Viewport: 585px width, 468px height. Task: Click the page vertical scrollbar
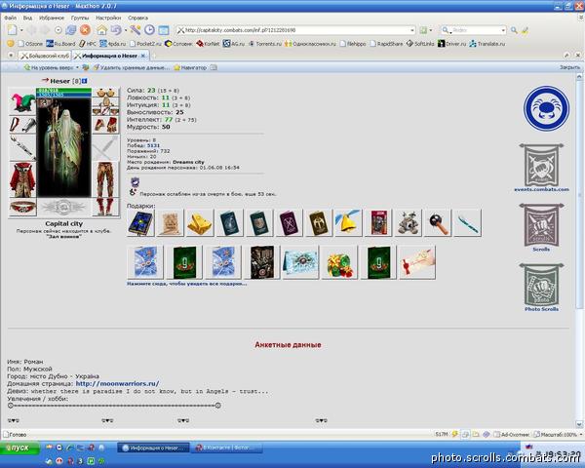(579, 250)
